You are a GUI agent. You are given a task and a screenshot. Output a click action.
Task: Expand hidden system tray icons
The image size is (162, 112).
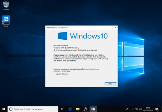[133, 109]
